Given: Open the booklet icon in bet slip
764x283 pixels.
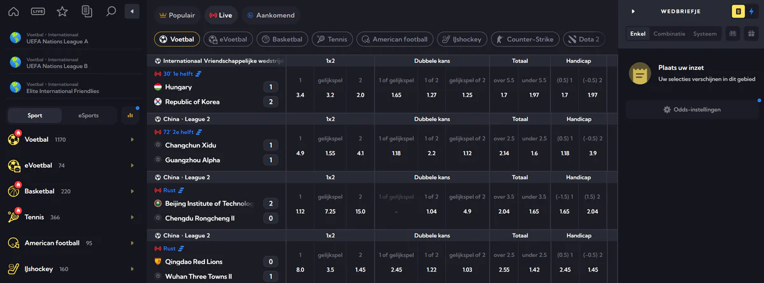Looking at the screenshot, I should 732,34.
